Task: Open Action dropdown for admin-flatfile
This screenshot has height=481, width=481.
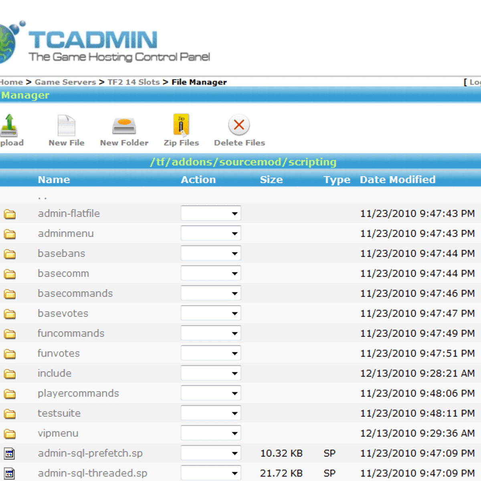Action: click(211, 213)
